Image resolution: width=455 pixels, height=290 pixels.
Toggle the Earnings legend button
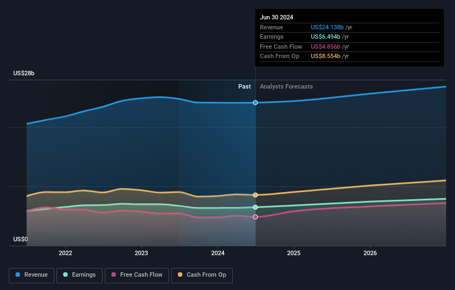79,275
